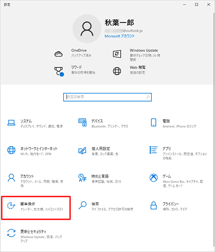Click the search magnifier in the search box
The height and width of the screenshot is (252, 215).
147,97
